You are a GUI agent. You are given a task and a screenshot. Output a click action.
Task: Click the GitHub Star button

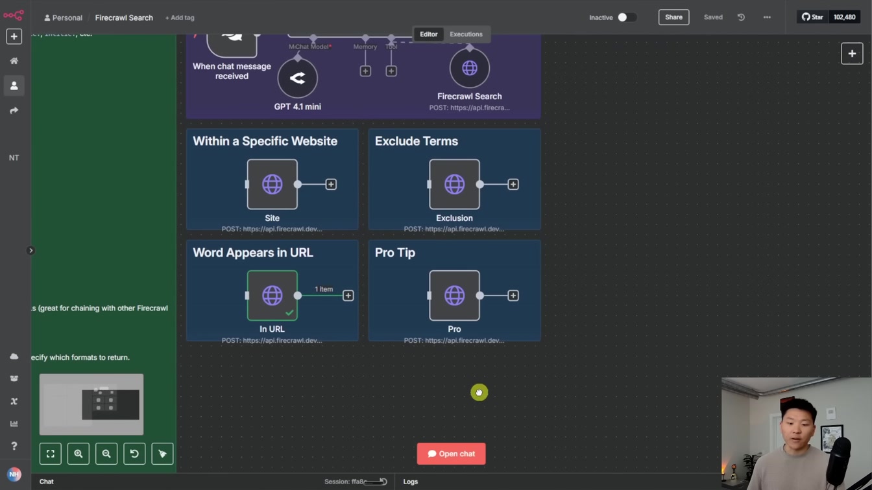click(x=812, y=17)
